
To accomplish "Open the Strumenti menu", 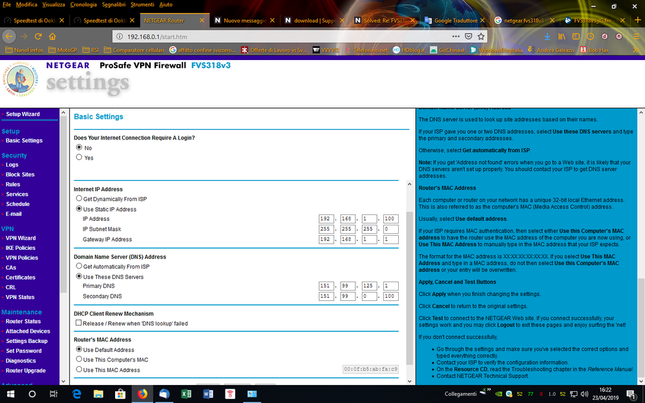I will point(141,5).
